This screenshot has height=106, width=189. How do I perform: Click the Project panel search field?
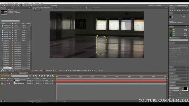10,21
